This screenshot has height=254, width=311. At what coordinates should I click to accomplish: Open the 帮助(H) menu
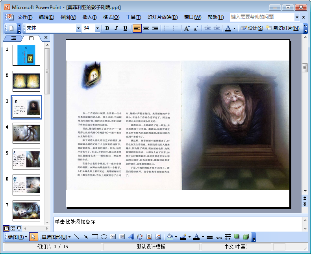216,17
